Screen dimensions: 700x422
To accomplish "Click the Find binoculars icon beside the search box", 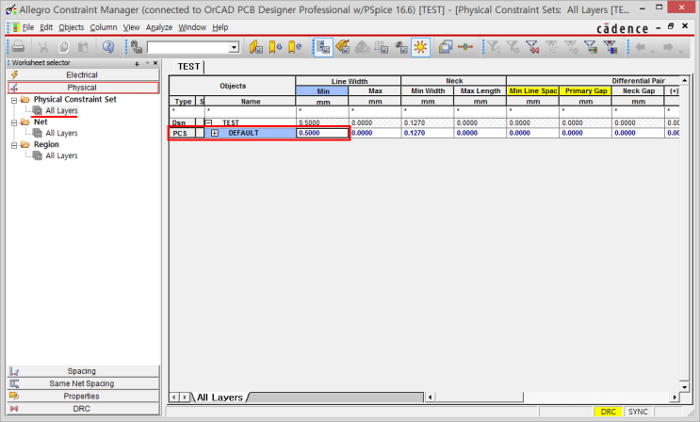I will coord(137,47).
